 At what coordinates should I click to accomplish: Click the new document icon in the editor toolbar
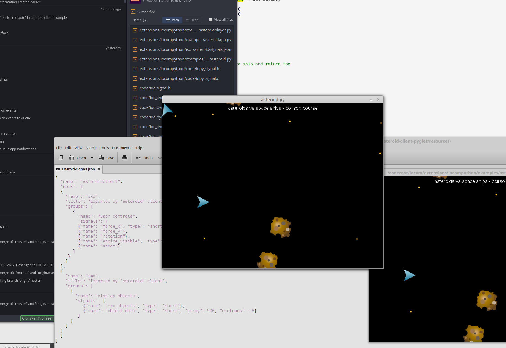(61, 158)
